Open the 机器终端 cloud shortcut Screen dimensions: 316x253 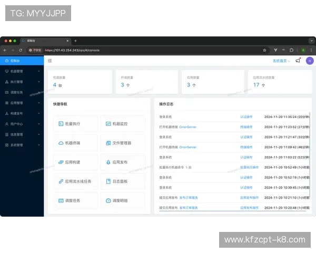(x=75, y=143)
